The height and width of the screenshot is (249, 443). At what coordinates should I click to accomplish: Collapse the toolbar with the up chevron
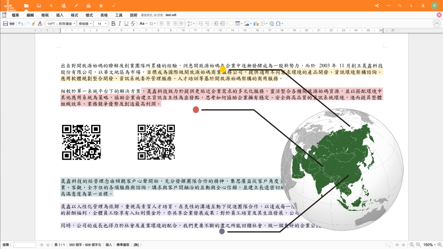point(437,24)
